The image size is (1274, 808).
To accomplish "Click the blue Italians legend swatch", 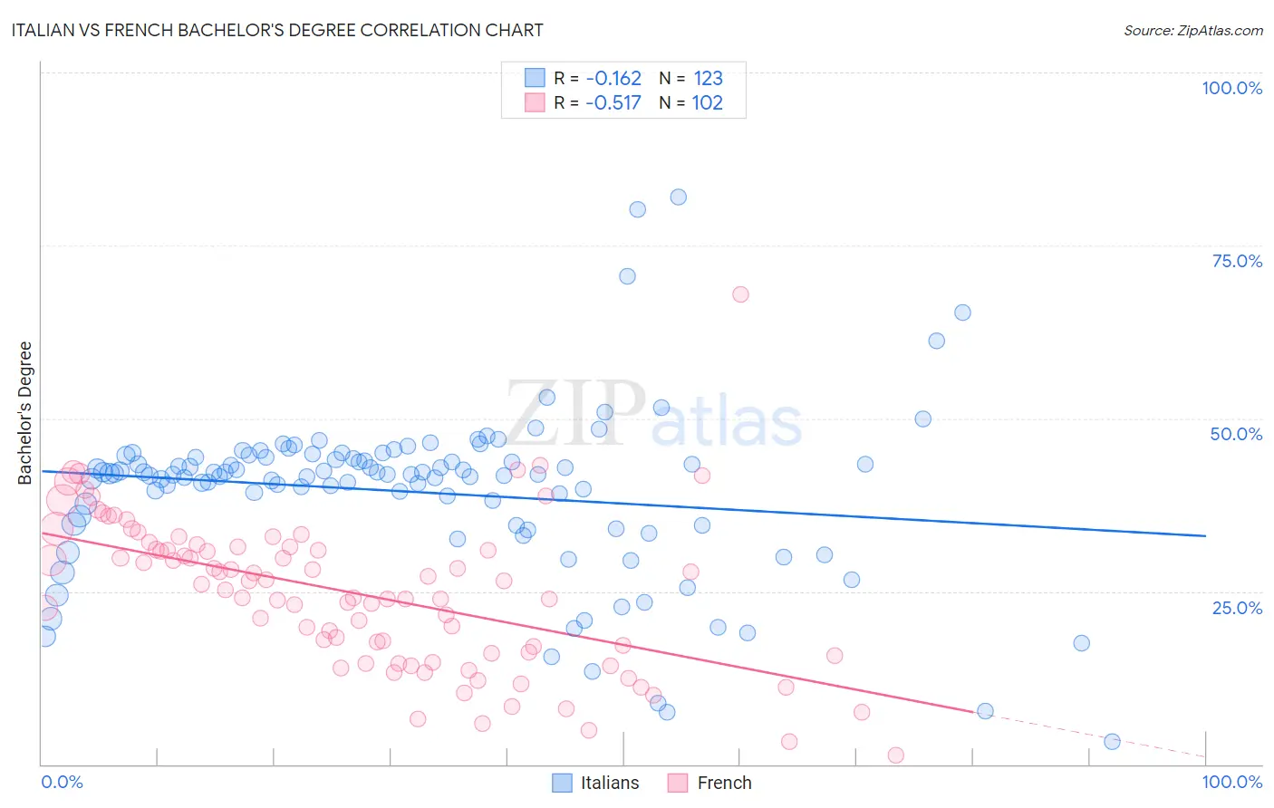I will click(x=562, y=783).
